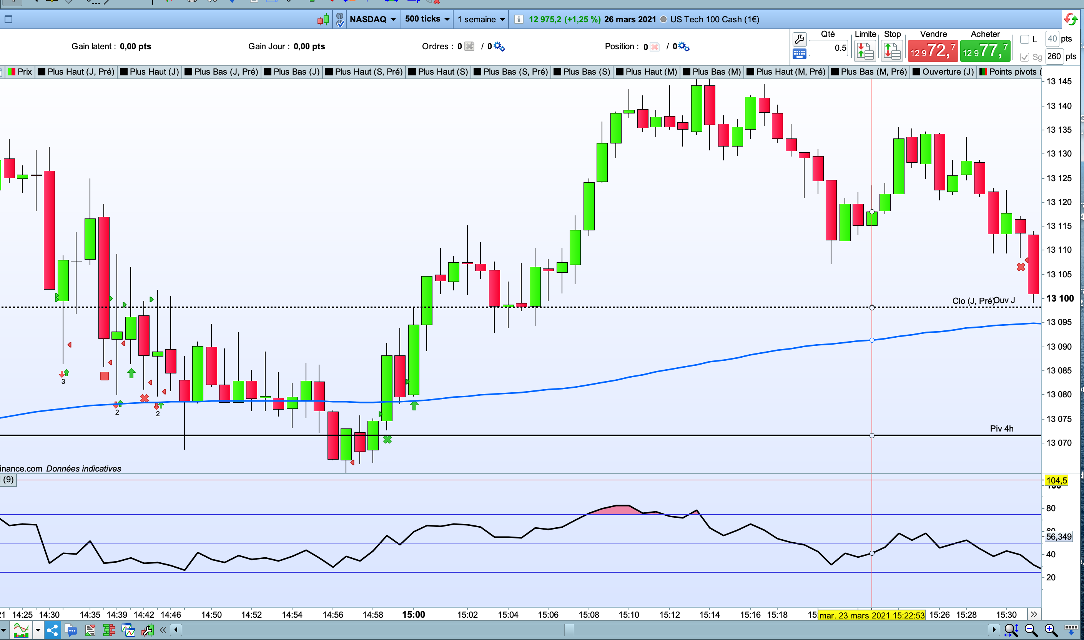Click the Stop order icon button
The width and height of the screenshot is (1084, 640).
coord(892,51)
